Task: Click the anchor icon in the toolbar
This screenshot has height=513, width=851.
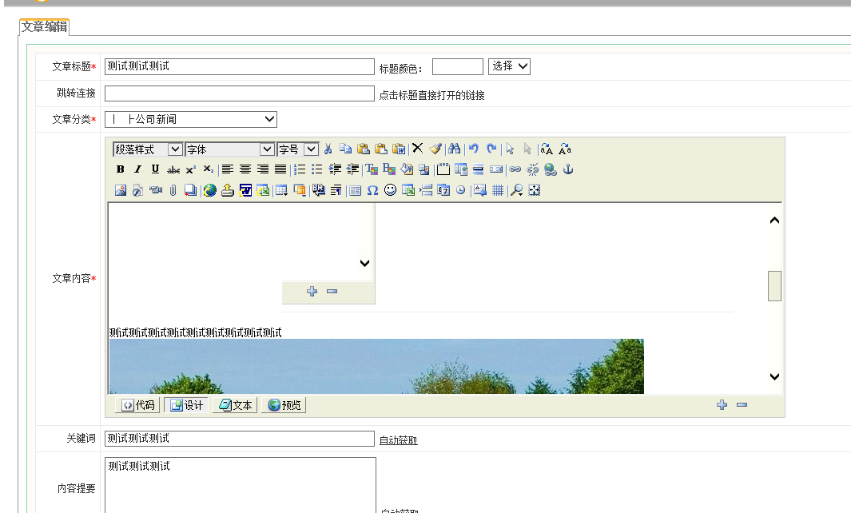Action: pos(568,169)
